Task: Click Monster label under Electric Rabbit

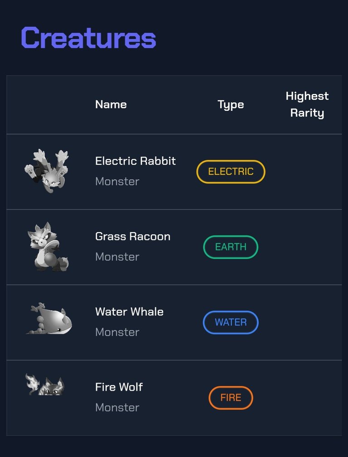Action: [x=117, y=182]
